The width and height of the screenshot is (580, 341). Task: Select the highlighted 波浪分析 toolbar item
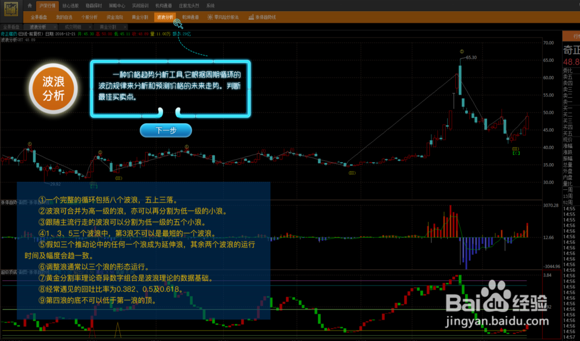coord(165,17)
